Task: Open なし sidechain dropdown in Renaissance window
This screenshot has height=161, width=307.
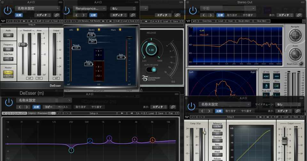Action: pos(123,8)
